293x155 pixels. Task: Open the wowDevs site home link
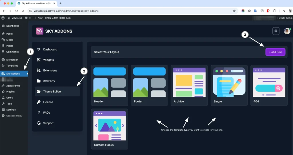coord(15,18)
